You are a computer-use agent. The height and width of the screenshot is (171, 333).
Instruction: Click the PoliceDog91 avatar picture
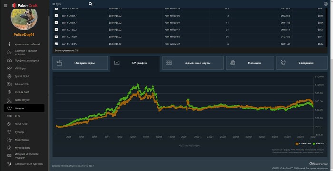tap(24, 18)
